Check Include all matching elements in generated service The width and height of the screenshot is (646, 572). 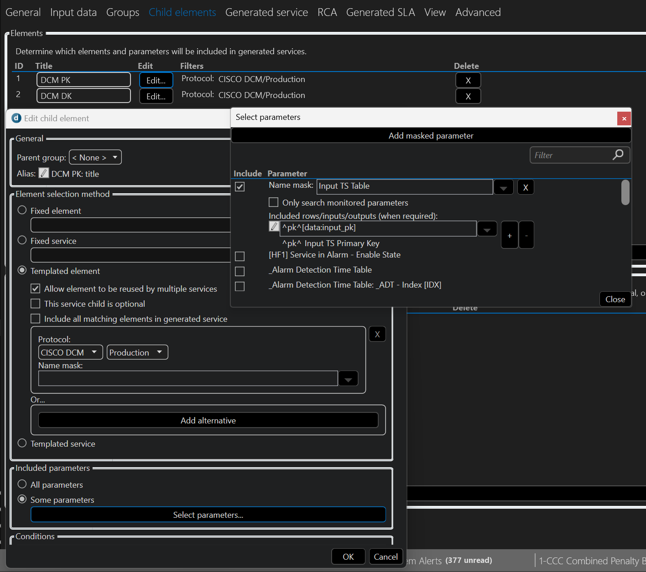36,319
